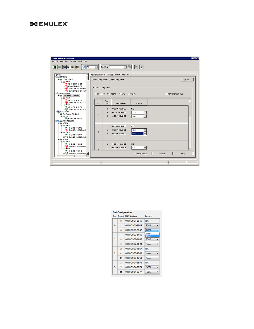
Task: Switch to the Firmware tab
Action: click(110, 75)
